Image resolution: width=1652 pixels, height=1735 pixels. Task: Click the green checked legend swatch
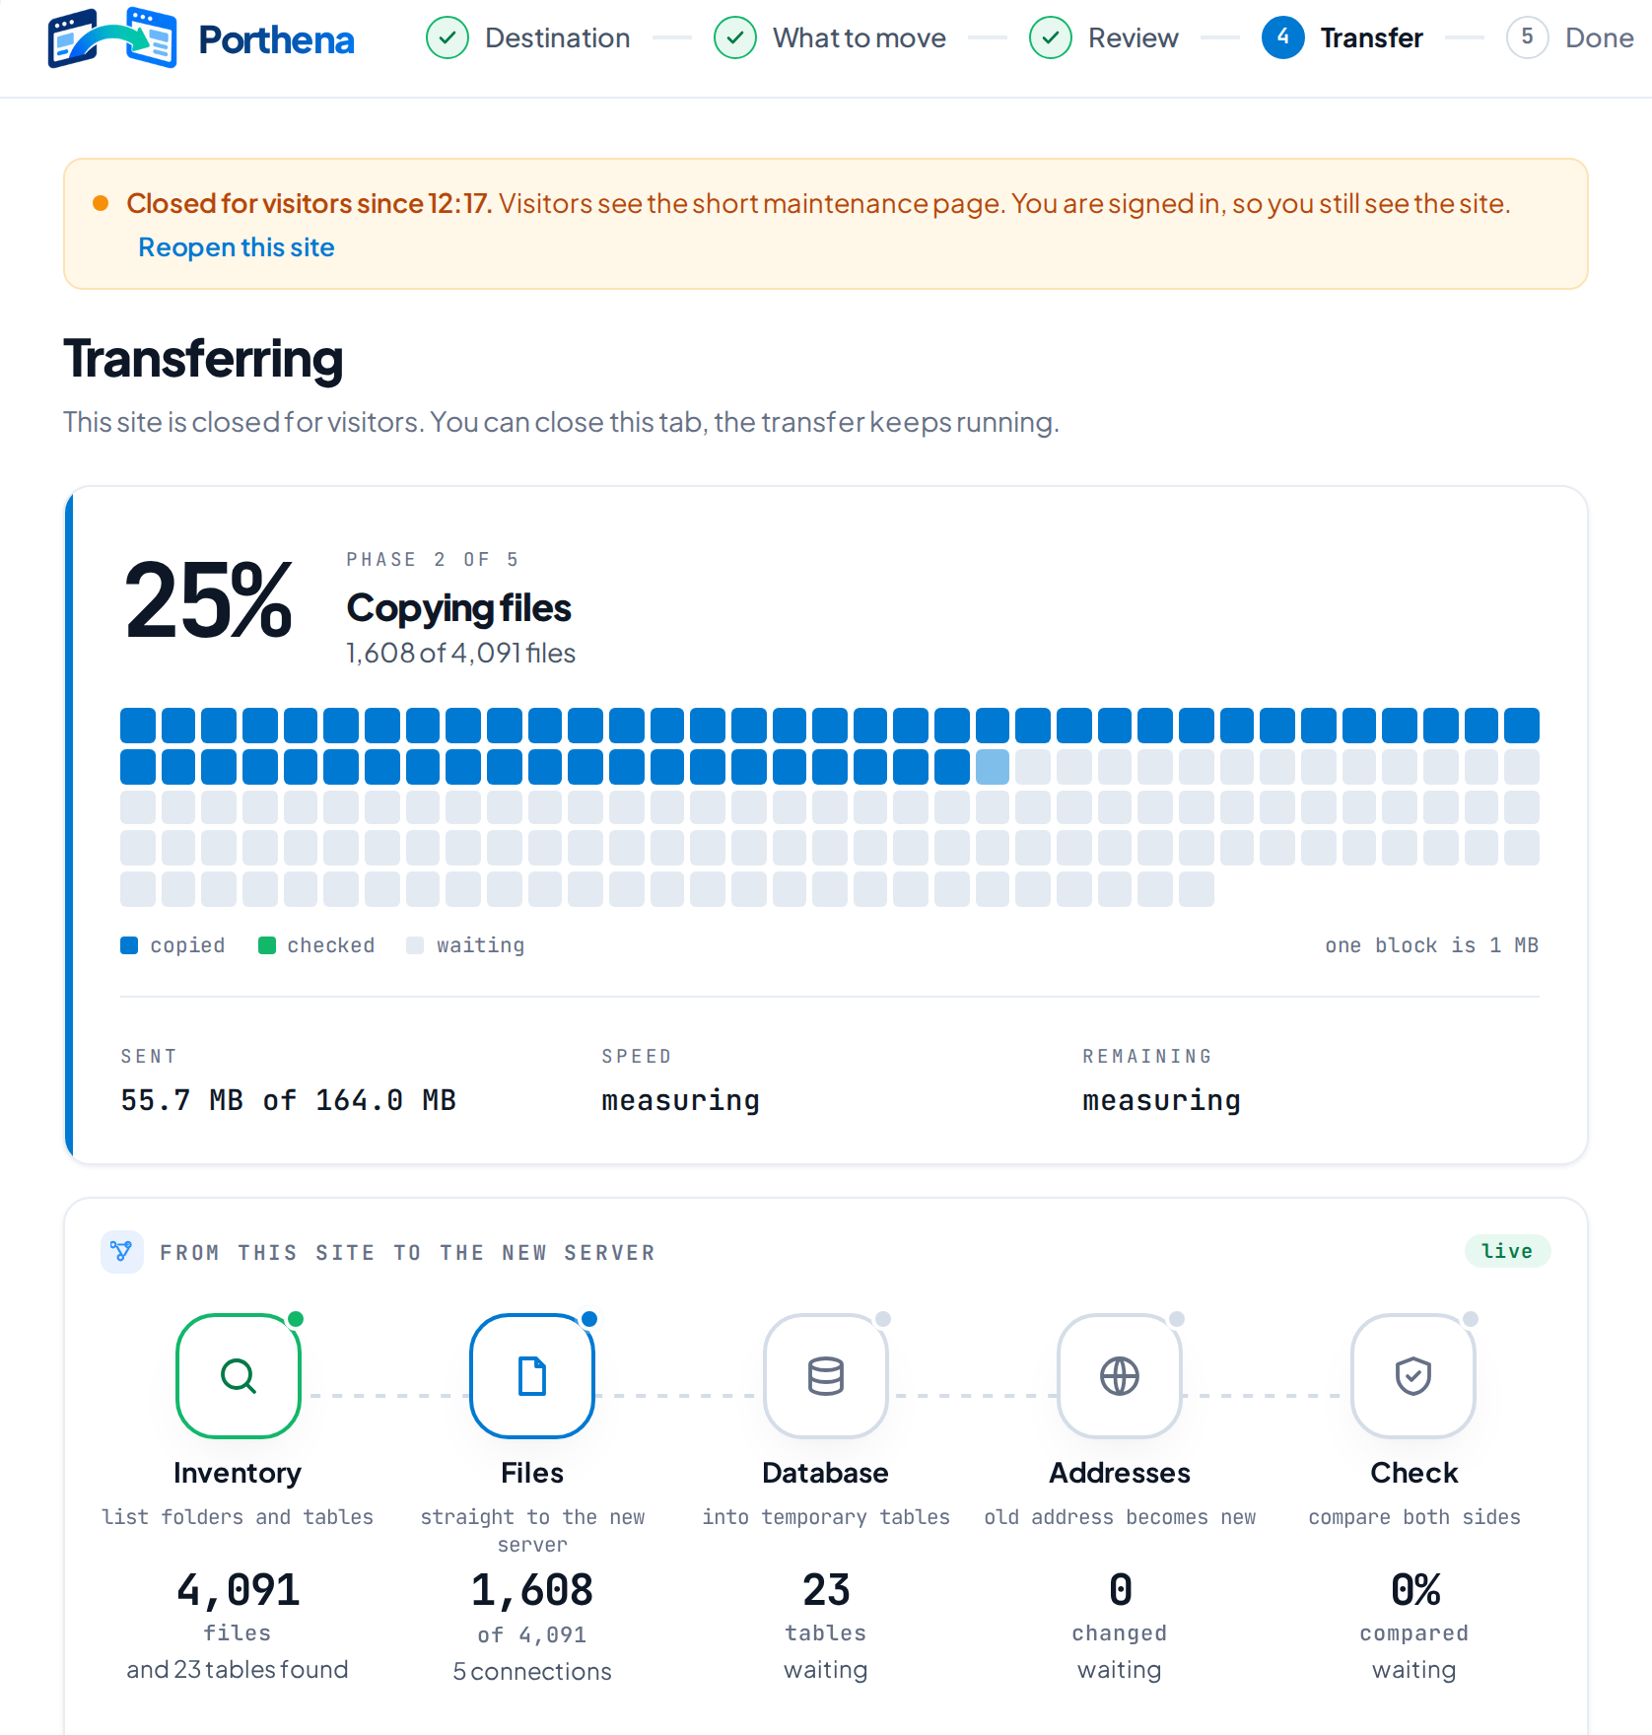[266, 945]
